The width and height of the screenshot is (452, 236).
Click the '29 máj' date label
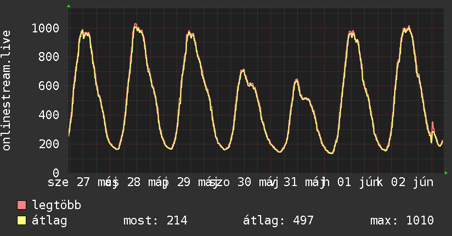pyautogui.click(x=197, y=183)
